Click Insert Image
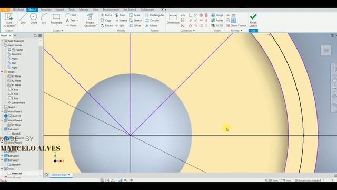Image resolution: width=337 pixels, height=190 pixels. coord(217,15)
